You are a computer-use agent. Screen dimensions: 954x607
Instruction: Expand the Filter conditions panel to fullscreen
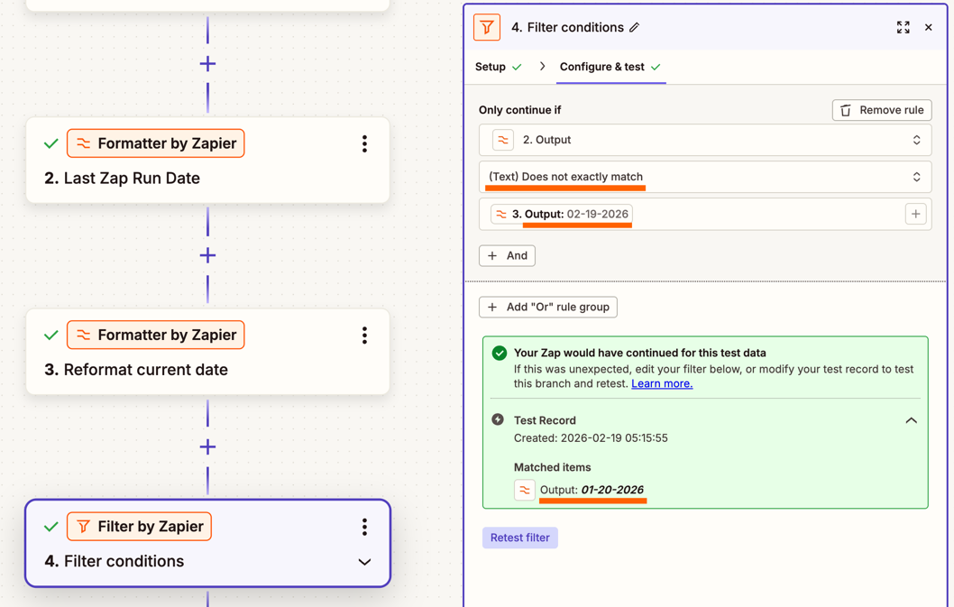tap(903, 28)
